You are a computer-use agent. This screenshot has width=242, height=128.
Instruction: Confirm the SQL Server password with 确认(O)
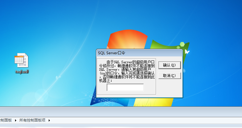(x=170, y=65)
